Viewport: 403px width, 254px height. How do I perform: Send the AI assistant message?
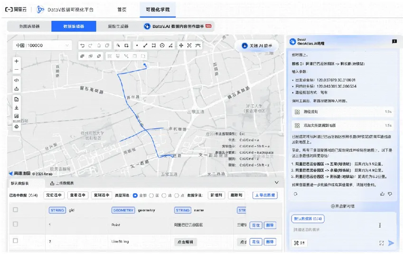pyautogui.click(x=391, y=243)
